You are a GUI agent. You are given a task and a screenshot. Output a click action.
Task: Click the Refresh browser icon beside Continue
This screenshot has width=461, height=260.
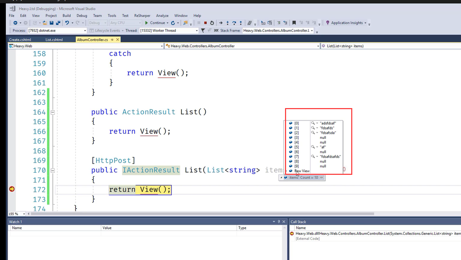tap(173, 23)
